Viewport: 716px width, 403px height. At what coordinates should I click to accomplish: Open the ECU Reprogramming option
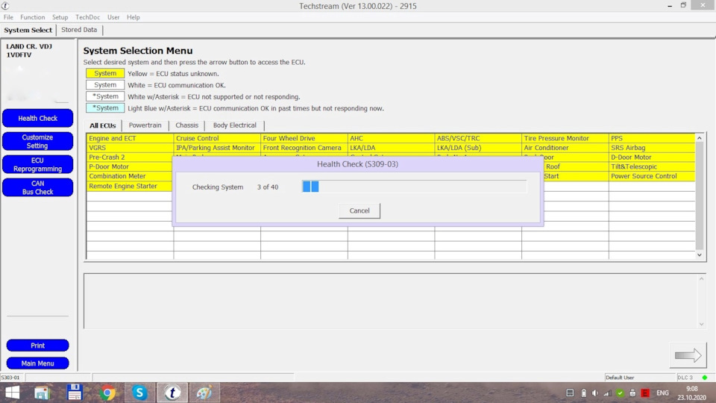pos(37,164)
